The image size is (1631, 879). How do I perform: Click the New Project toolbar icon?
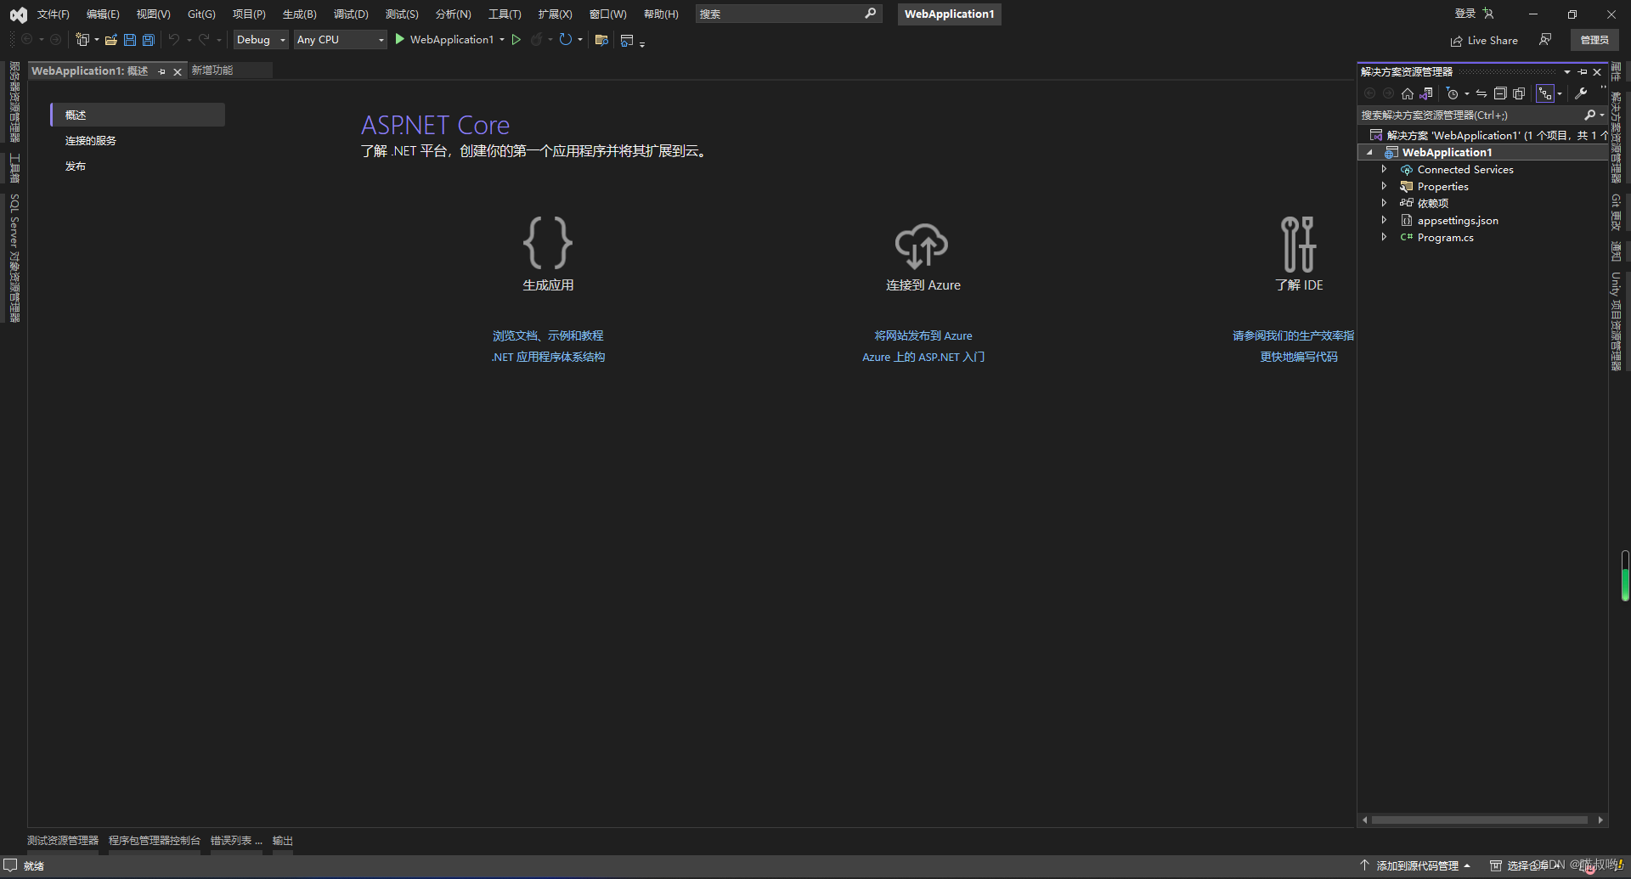pos(82,40)
